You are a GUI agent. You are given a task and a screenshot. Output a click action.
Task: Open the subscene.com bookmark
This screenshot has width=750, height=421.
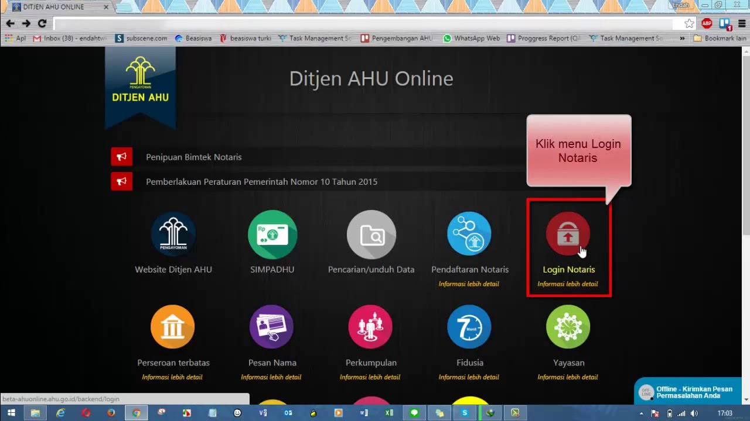(141, 38)
